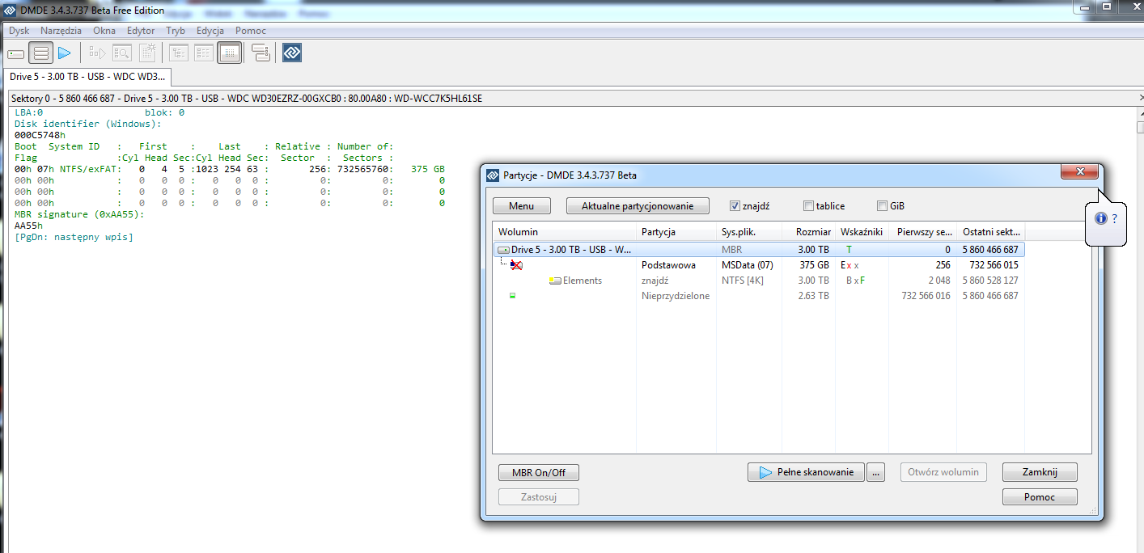
Task: Start full scan via blue play toolbar icon
Action: pos(65,53)
